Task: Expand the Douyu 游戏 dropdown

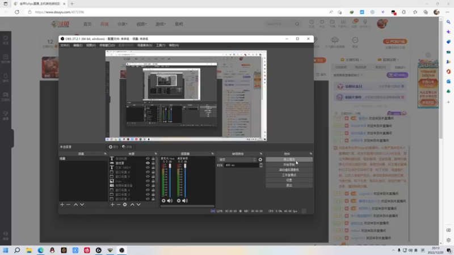Action: point(161,24)
